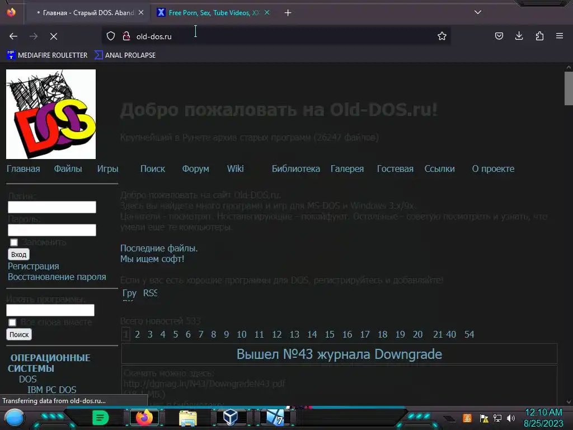Open the Extensions puzzle icon
Viewport: 573px width, 430px height.
pyautogui.click(x=539, y=36)
